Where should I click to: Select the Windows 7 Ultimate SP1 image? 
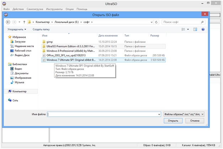pyautogui.click(x=103, y=60)
